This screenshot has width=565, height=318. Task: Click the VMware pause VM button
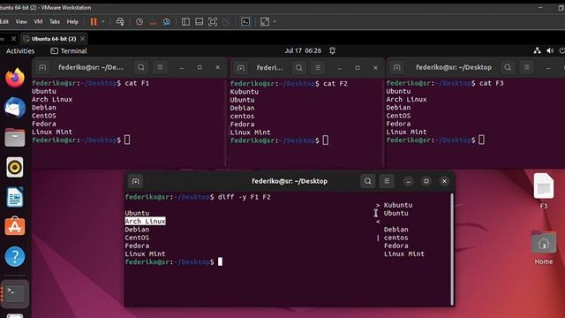[94, 22]
